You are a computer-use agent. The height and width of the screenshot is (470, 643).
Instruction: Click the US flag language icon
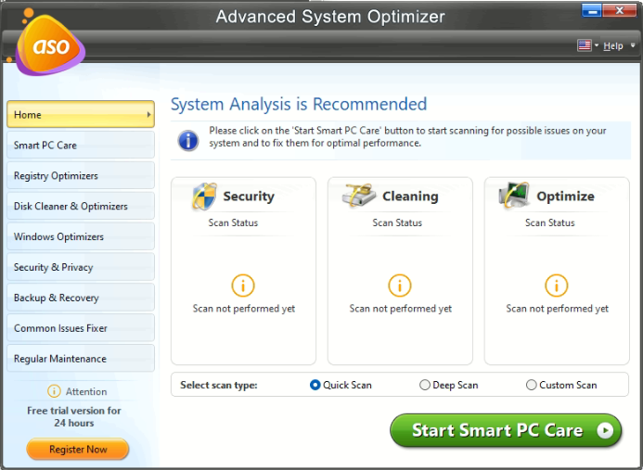(584, 45)
